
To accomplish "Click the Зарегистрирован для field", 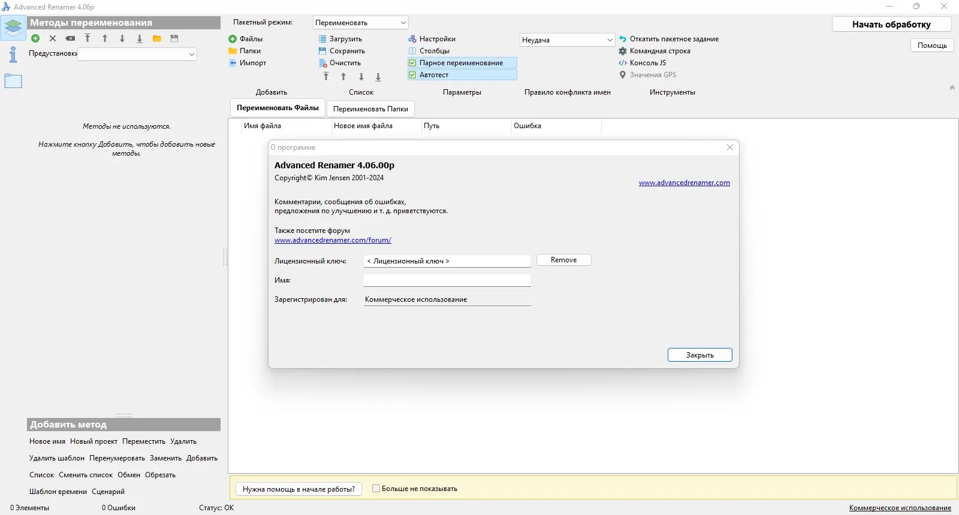I will [x=447, y=299].
